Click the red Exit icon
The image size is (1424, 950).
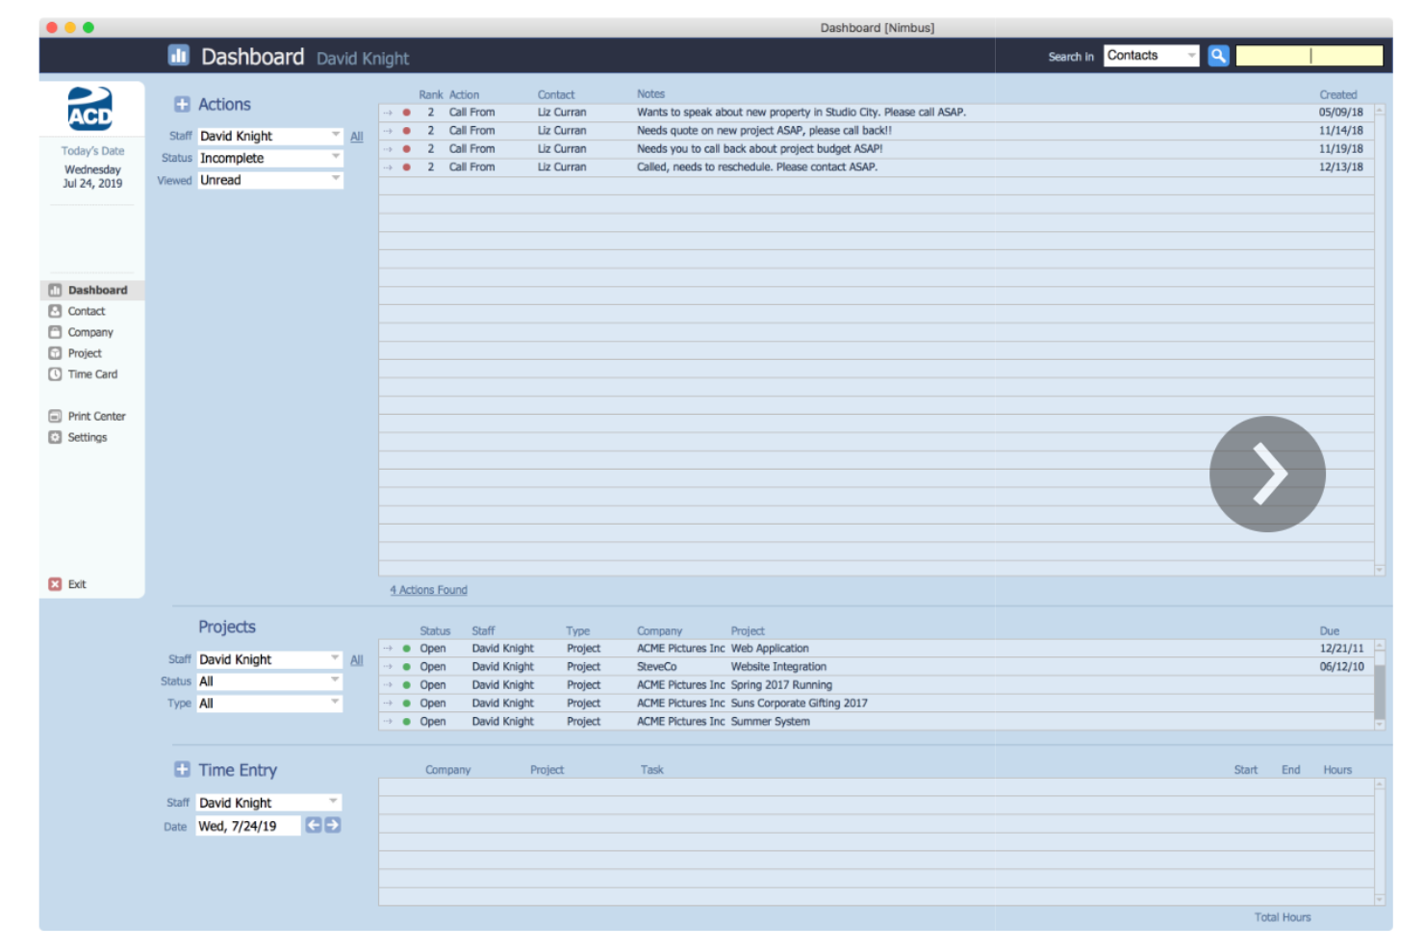click(x=55, y=583)
